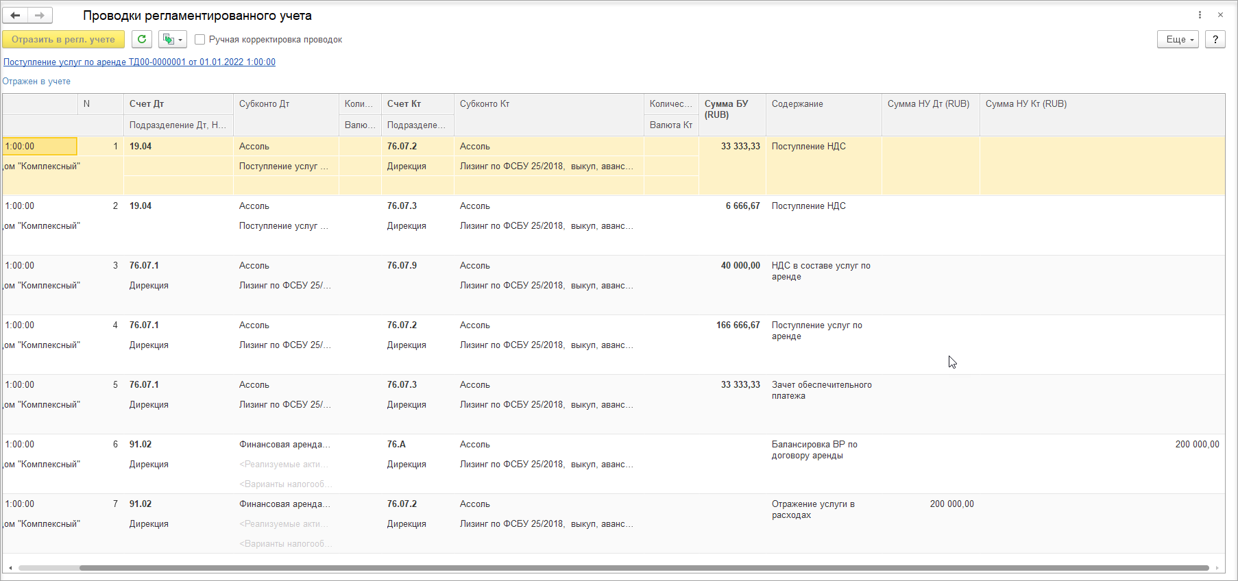Select amount 6 666,67 in row 2

coord(743,206)
